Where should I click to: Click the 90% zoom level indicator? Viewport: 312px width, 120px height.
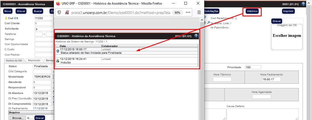point(177,12)
